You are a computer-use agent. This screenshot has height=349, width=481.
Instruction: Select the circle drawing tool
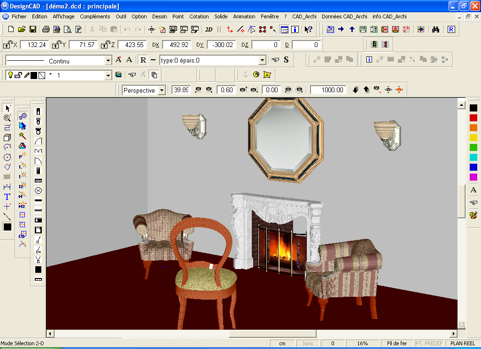(8, 157)
